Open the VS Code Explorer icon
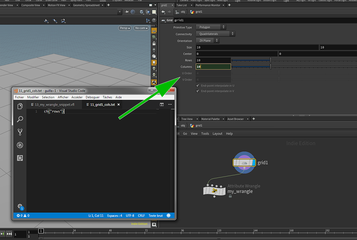The width and height of the screenshot is (357, 240). click(x=20, y=106)
